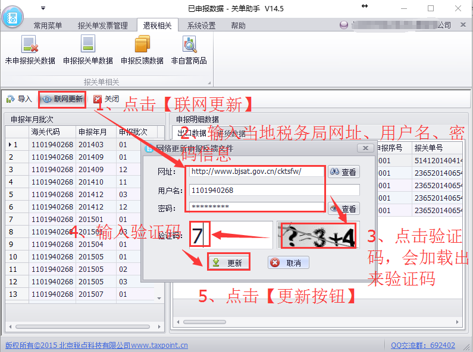
Task: Toggle password visibility with the eye 查看 button
Action: 343,208
